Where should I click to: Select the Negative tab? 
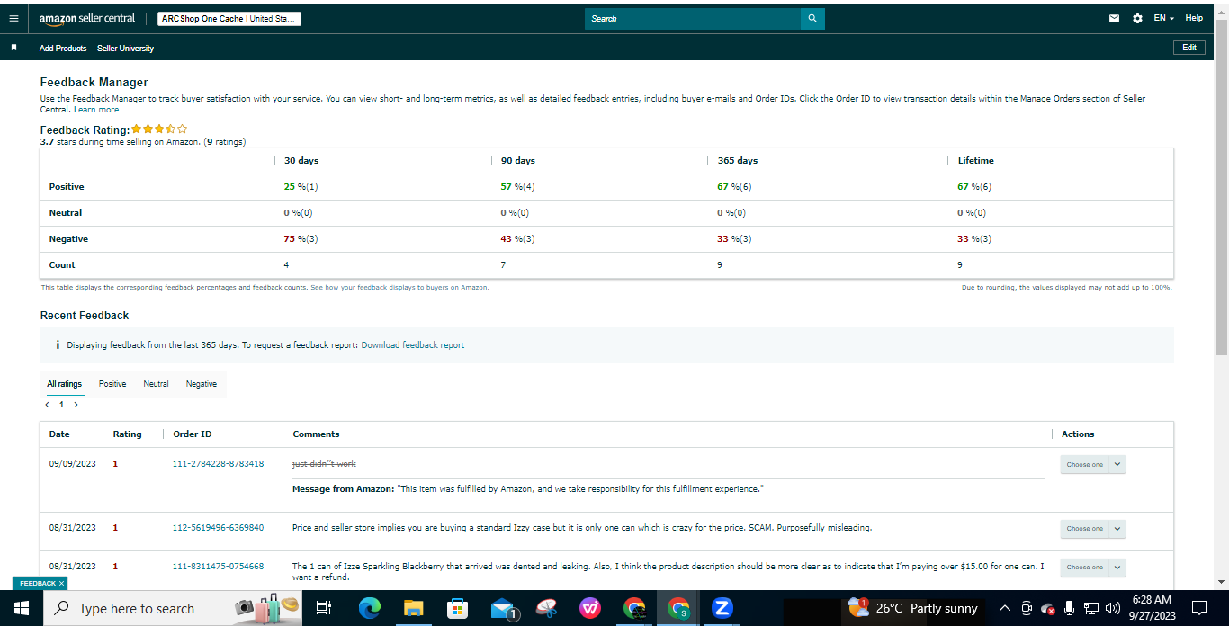coord(202,384)
